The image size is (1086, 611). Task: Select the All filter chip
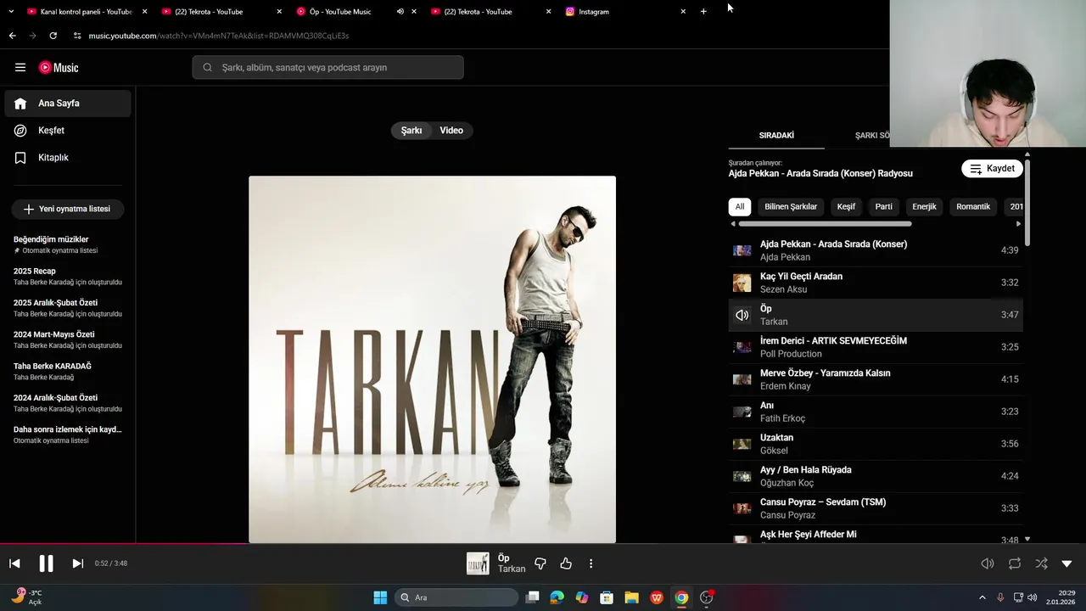click(740, 207)
